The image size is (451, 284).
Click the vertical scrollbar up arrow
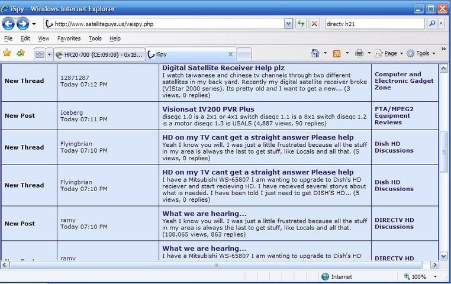coord(443,69)
